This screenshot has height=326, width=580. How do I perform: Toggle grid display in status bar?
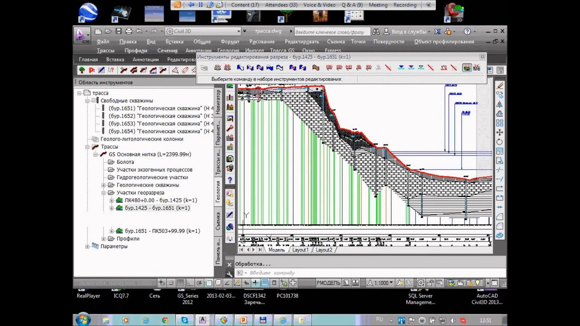180,283
